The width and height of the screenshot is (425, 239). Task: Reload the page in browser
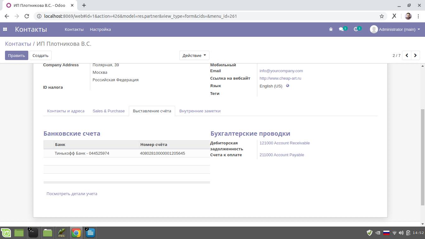pos(27,16)
